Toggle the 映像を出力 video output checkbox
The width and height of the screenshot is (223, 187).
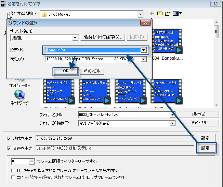[x=9, y=139]
